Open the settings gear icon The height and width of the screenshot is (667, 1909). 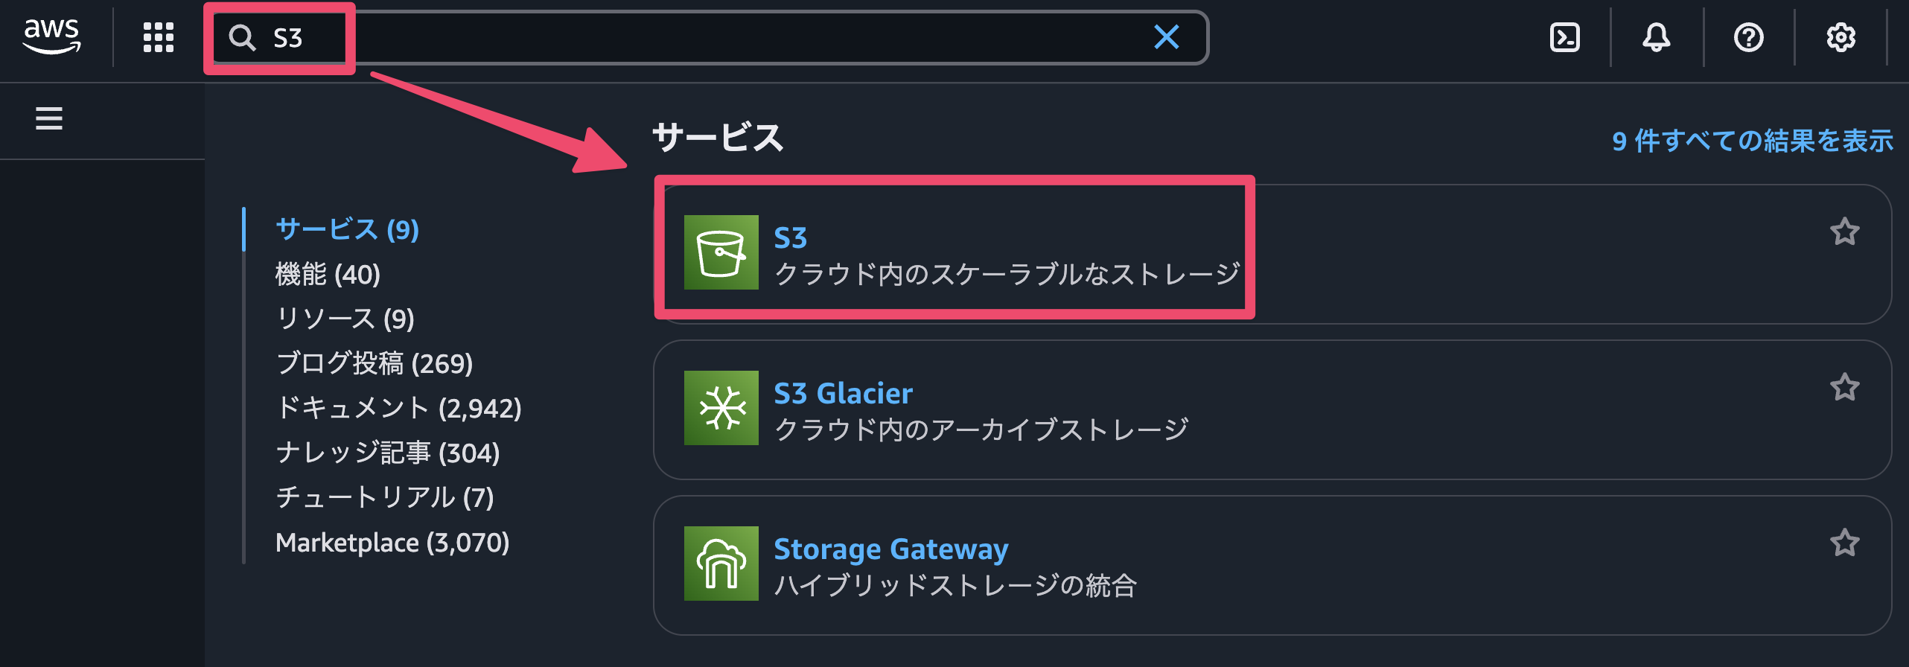click(x=1841, y=37)
